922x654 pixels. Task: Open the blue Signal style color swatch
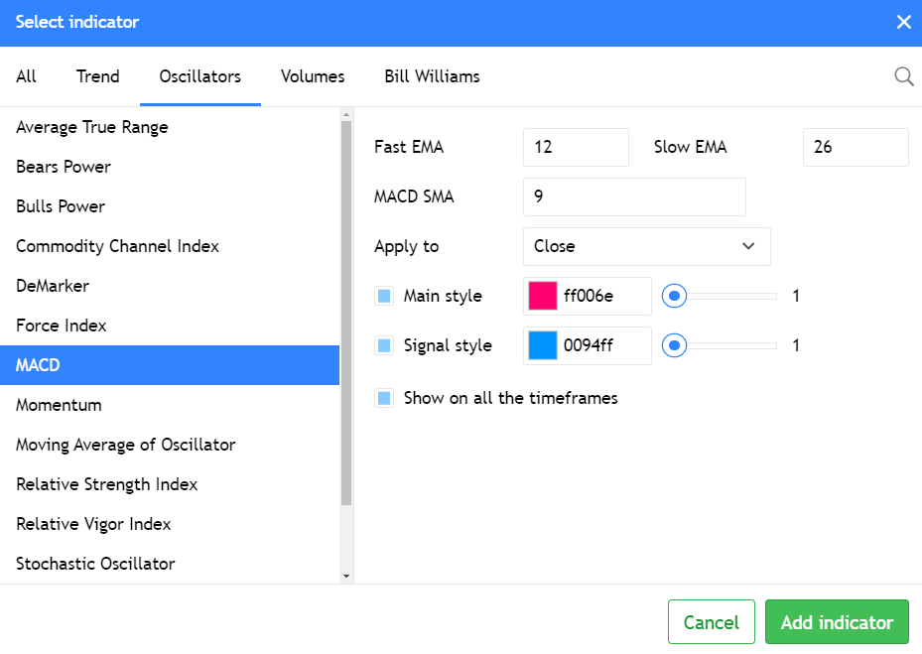click(x=543, y=345)
